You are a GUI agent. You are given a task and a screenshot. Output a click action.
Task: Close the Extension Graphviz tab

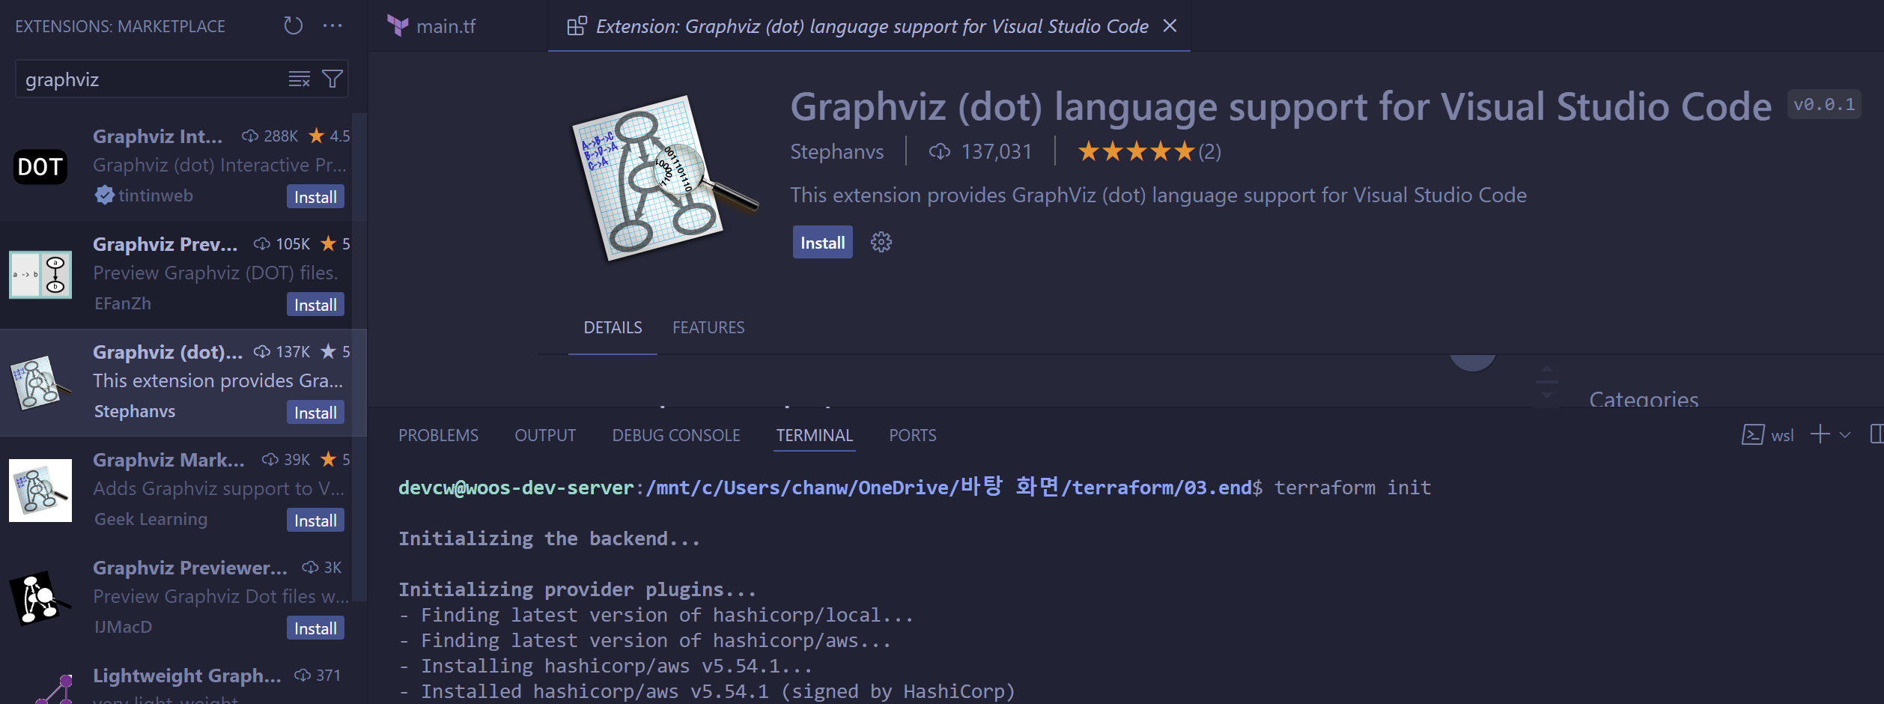1170,26
